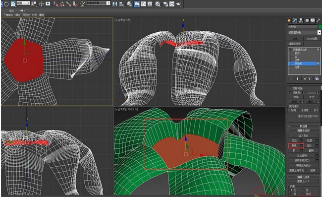Open the Curve Editor icon
The width and height of the screenshot is (322, 197).
tap(143, 3)
